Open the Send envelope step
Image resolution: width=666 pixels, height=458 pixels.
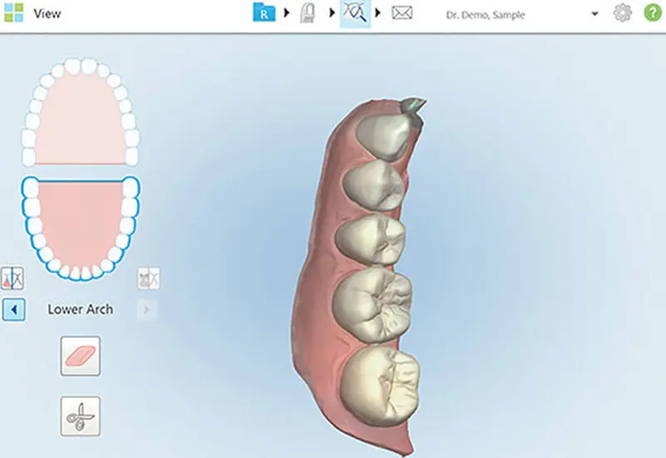point(401,13)
